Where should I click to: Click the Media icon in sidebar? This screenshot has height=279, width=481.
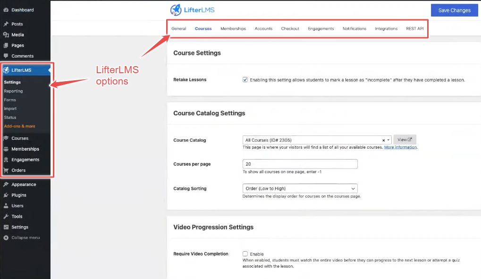tap(6, 34)
